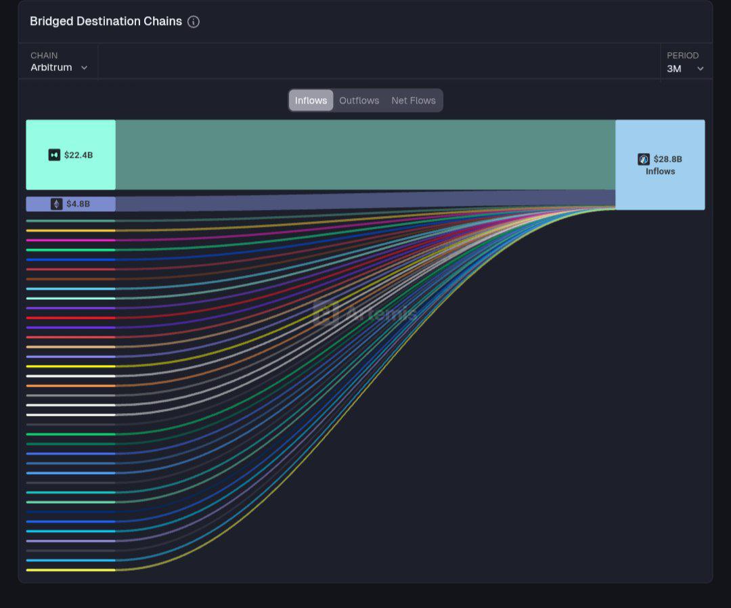Open the Chain dropdown showing Arbitrum

pyautogui.click(x=59, y=62)
